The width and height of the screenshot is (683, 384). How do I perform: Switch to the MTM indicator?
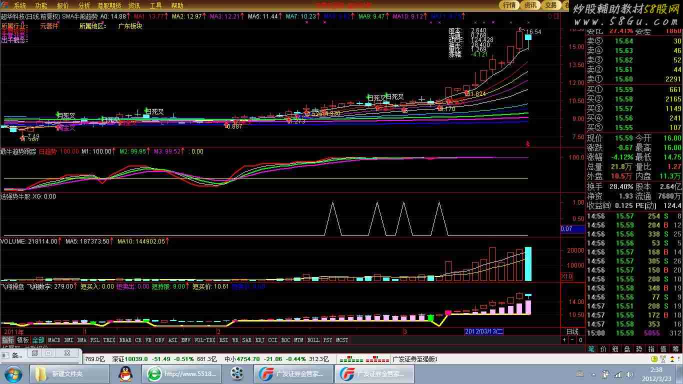[298, 340]
